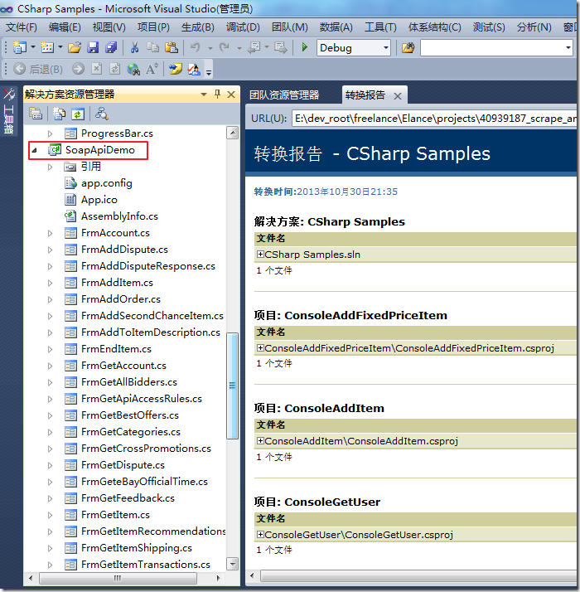This screenshot has width=580, height=592.
Task: Click the empty search combo box field
Action: (491, 48)
